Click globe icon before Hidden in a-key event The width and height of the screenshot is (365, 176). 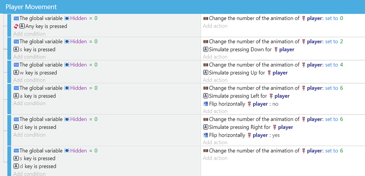pos(67,88)
